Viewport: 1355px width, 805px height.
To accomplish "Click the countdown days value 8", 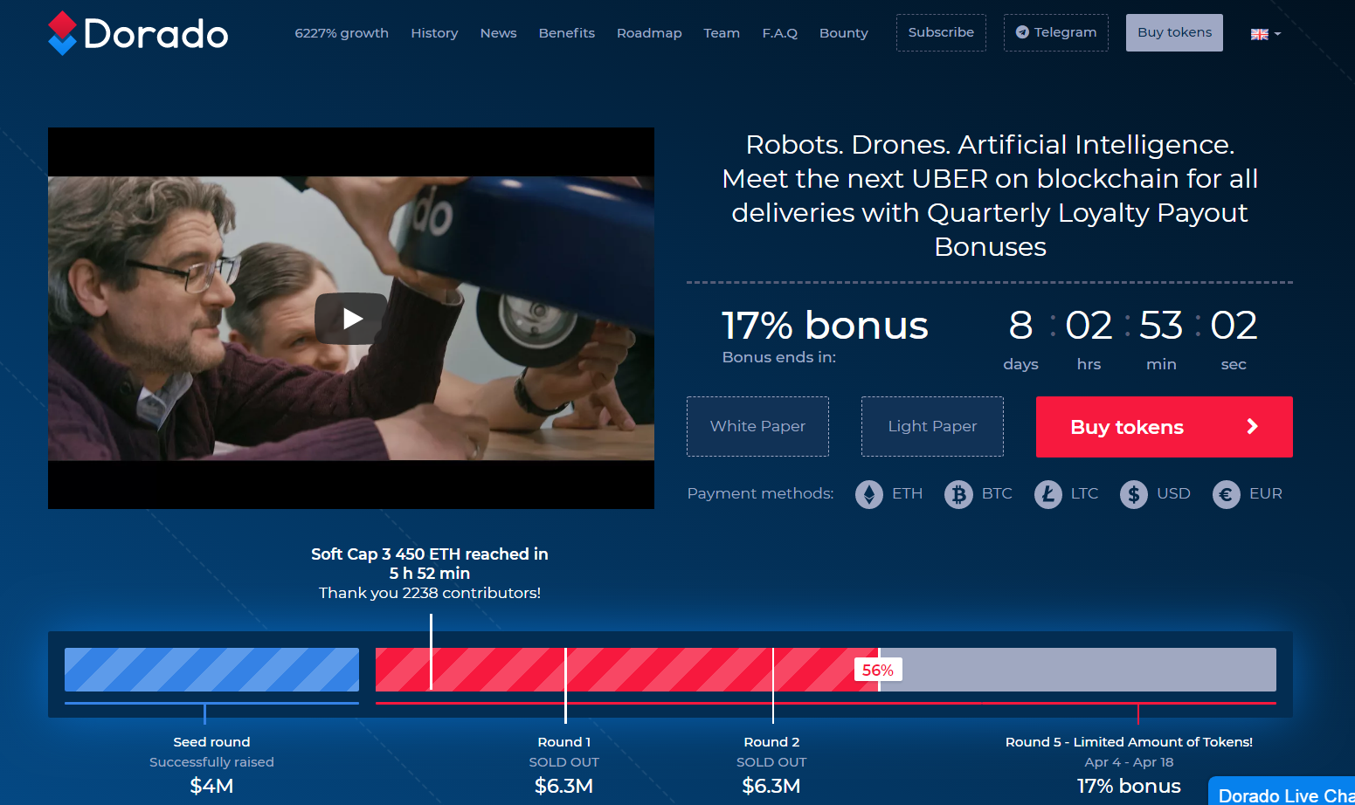I will tap(1020, 326).
